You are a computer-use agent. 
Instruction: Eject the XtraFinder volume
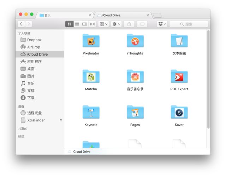pyautogui.click(x=61, y=120)
